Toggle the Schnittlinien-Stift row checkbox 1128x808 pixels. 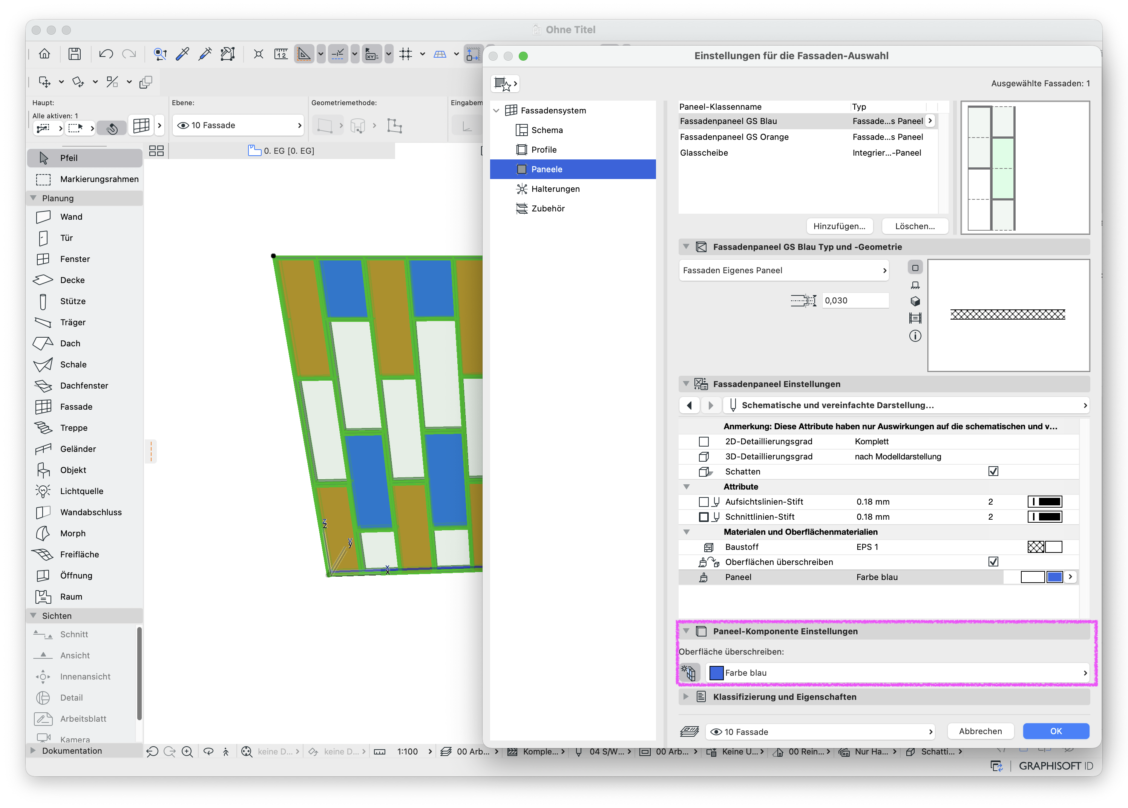coord(704,517)
